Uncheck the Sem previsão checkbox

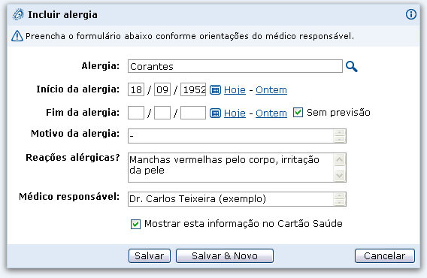[x=298, y=112]
